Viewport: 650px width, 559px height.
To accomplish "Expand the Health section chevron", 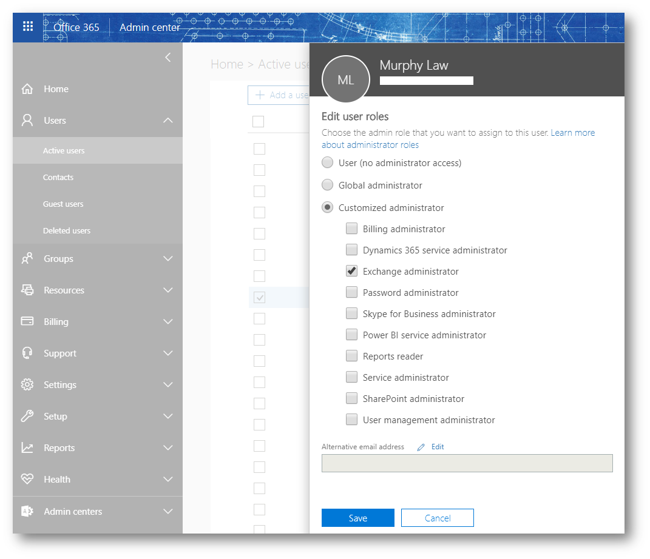I will (168, 479).
